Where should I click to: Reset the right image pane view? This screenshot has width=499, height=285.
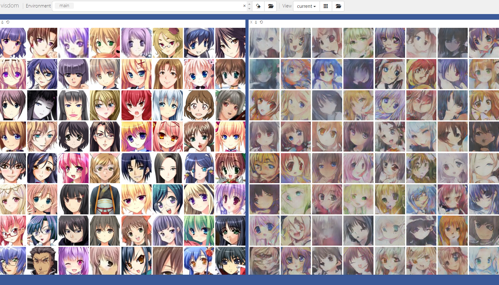261,22
